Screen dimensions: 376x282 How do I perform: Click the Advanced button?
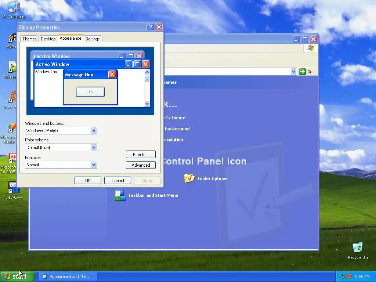point(141,165)
